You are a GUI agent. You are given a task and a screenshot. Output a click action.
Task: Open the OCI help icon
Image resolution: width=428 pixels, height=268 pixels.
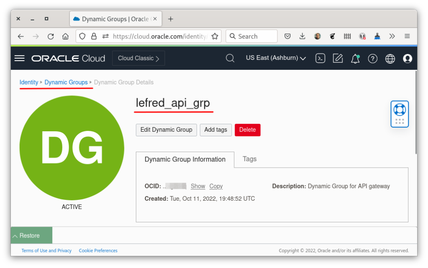pos(372,58)
